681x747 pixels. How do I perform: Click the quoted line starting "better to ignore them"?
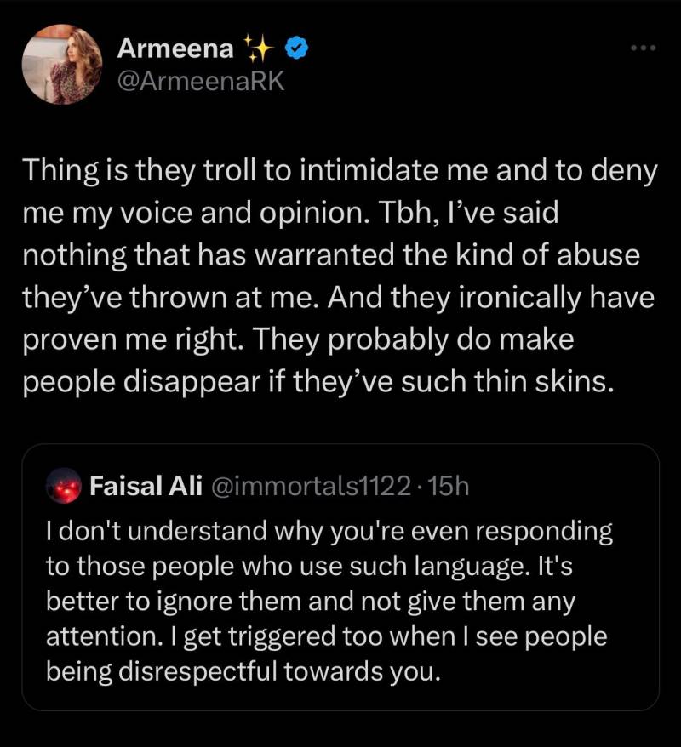coord(311,602)
